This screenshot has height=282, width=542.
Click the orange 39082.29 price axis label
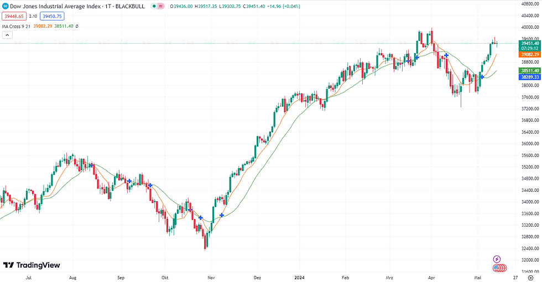point(530,55)
